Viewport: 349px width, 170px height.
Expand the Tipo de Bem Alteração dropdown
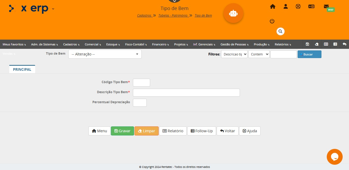coord(105,54)
